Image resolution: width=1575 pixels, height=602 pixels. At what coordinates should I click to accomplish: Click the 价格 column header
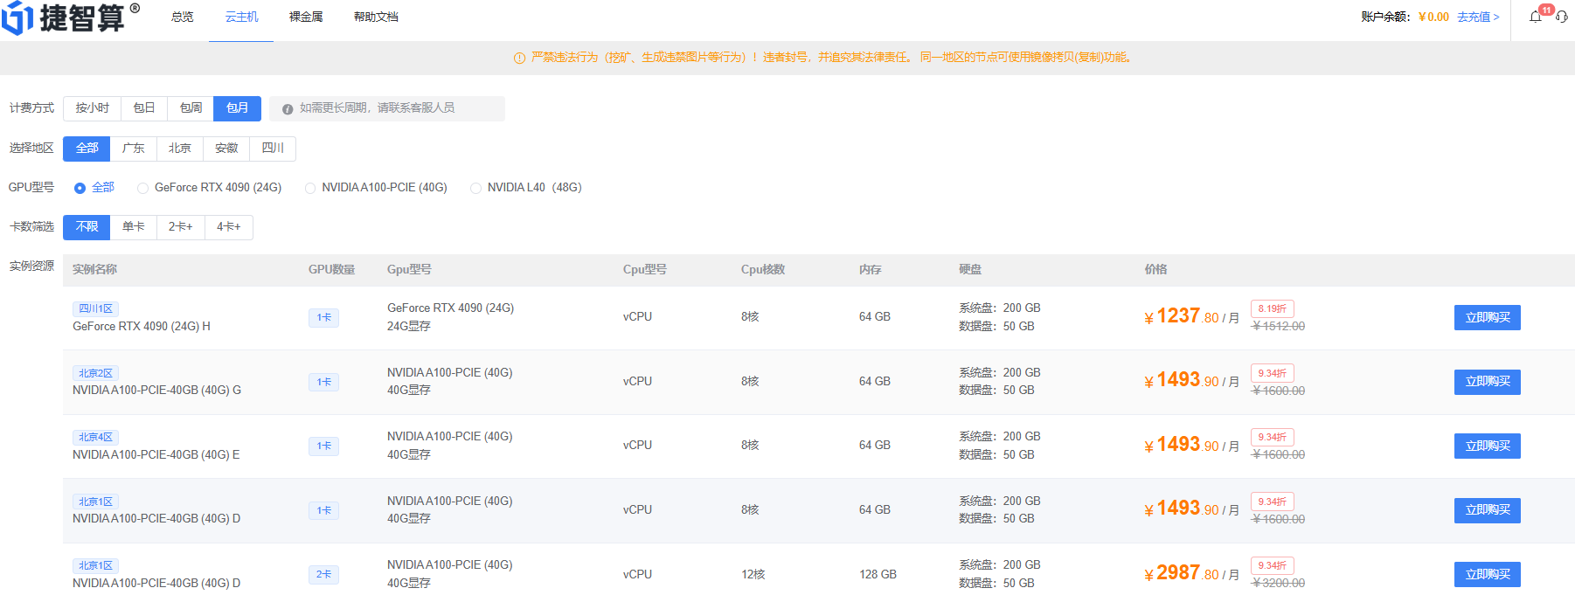(x=1156, y=270)
